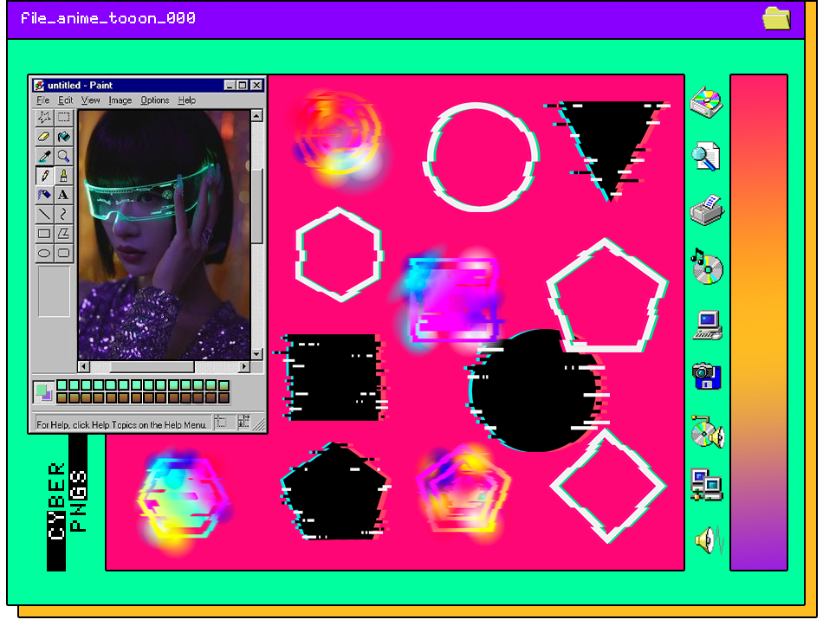This screenshot has height=626, width=823.
Task: Choose the straight Line tool
Action: pyautogui.click(x=44, y=214)
